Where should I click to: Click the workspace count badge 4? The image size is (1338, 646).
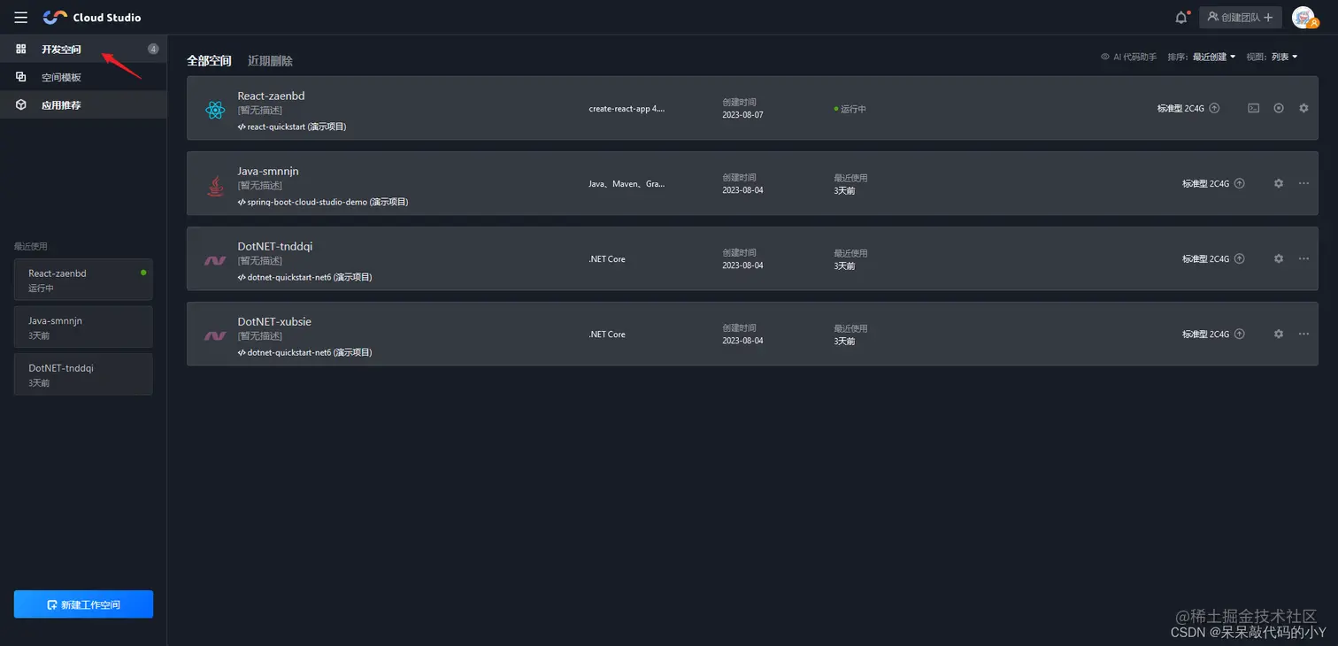[153, 49]
